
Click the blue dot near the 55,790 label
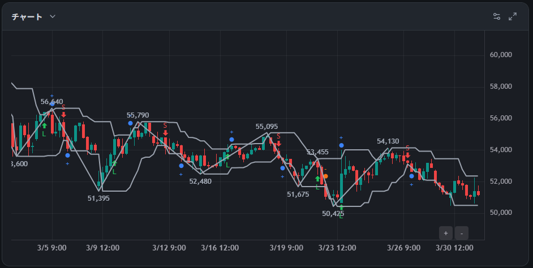131,123
